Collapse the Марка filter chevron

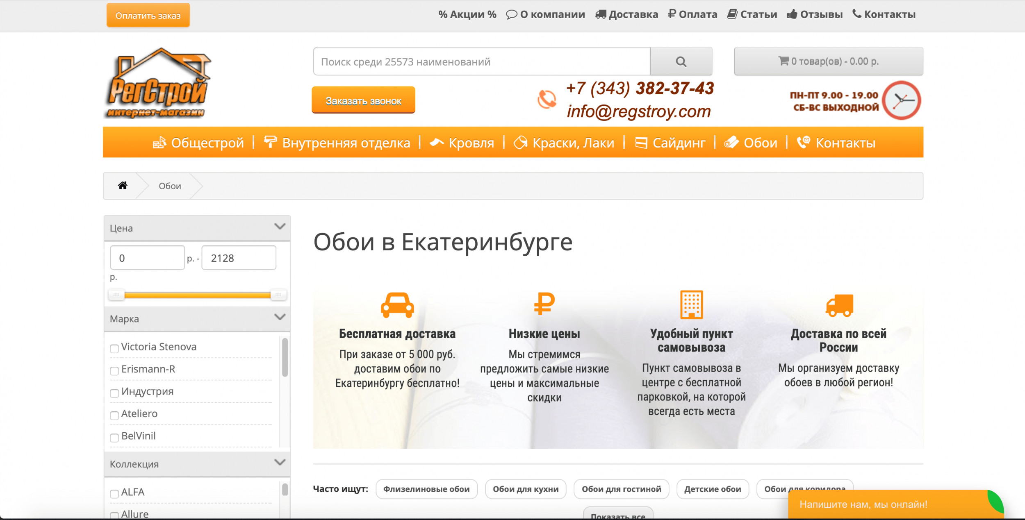click(280, 317)
